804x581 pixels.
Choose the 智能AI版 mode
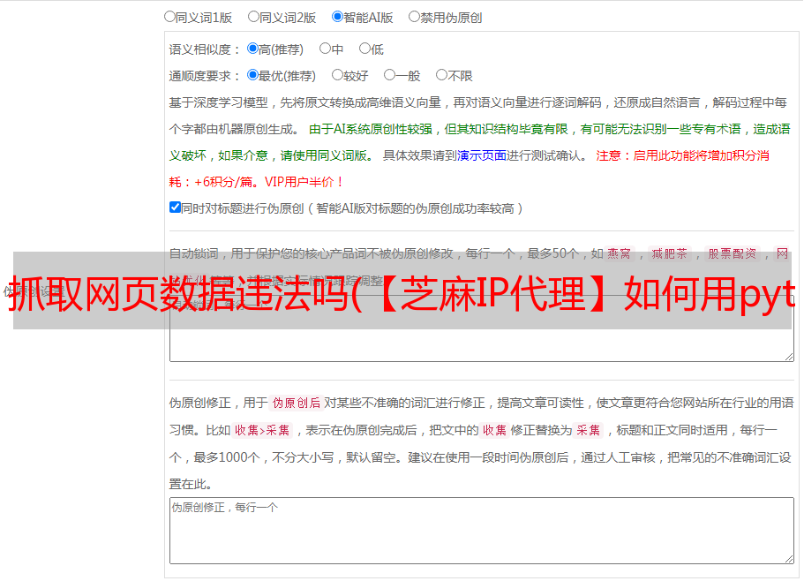337,17
